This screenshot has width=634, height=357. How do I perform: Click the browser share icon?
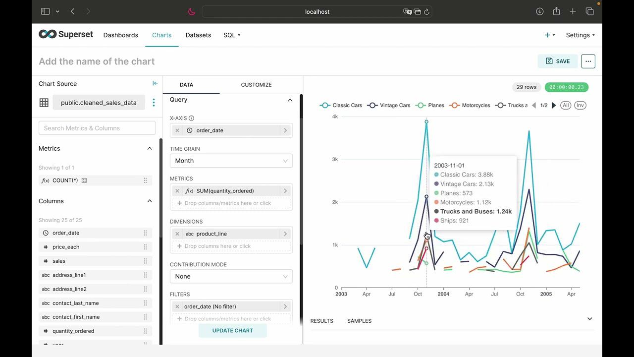click(556, 11)
